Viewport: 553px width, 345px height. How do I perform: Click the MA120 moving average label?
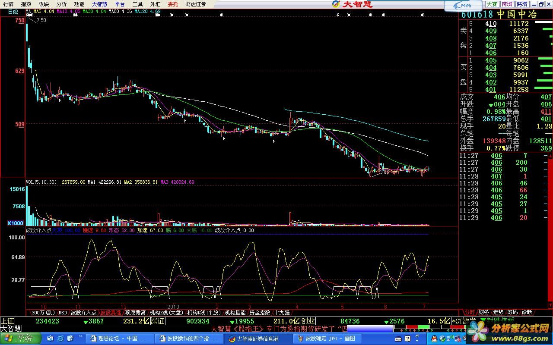click(x=148, y=12)
